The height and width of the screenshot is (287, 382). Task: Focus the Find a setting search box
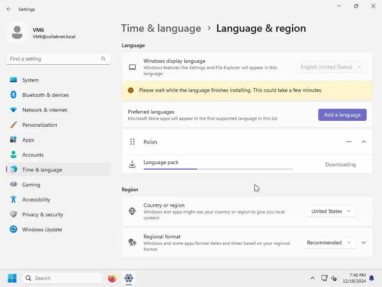tap(58, 59)
